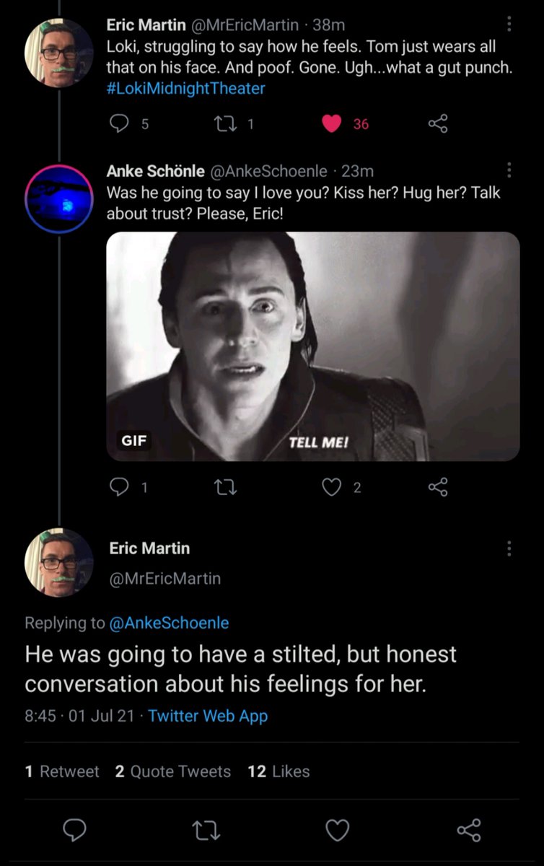The height and width of the screenshot is (866, 544).
Task: View the Twitter Web App source link
Action: pos(208,716)
